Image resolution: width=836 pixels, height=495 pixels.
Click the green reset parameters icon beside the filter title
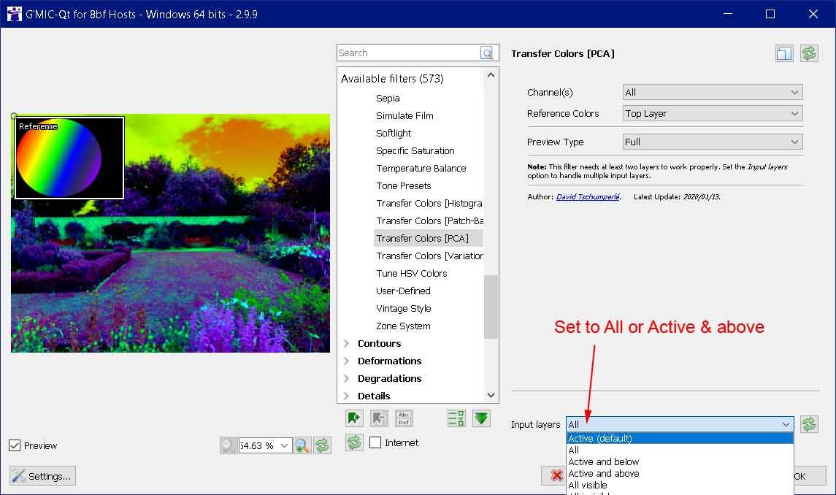click(x=809, y=53)
